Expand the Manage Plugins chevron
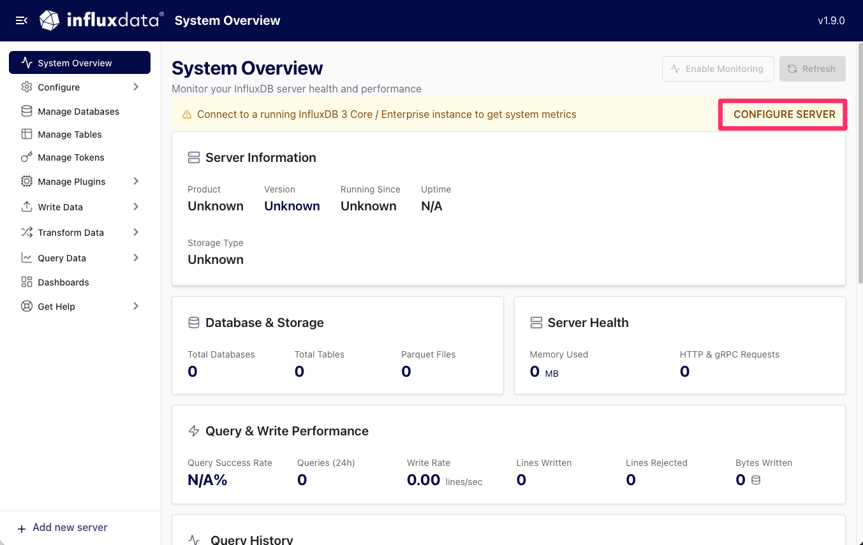 click(x=136, y=182)
